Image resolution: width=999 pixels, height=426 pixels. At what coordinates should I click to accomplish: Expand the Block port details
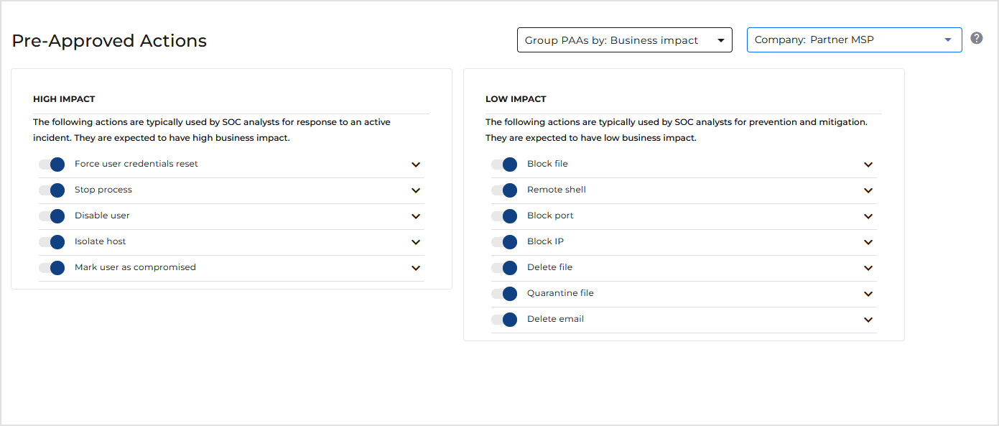point(868,216)
